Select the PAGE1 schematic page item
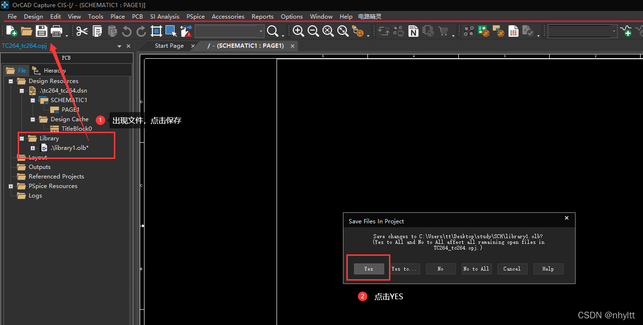The height and width of the screenshot is (325, 643). [70, 110]
